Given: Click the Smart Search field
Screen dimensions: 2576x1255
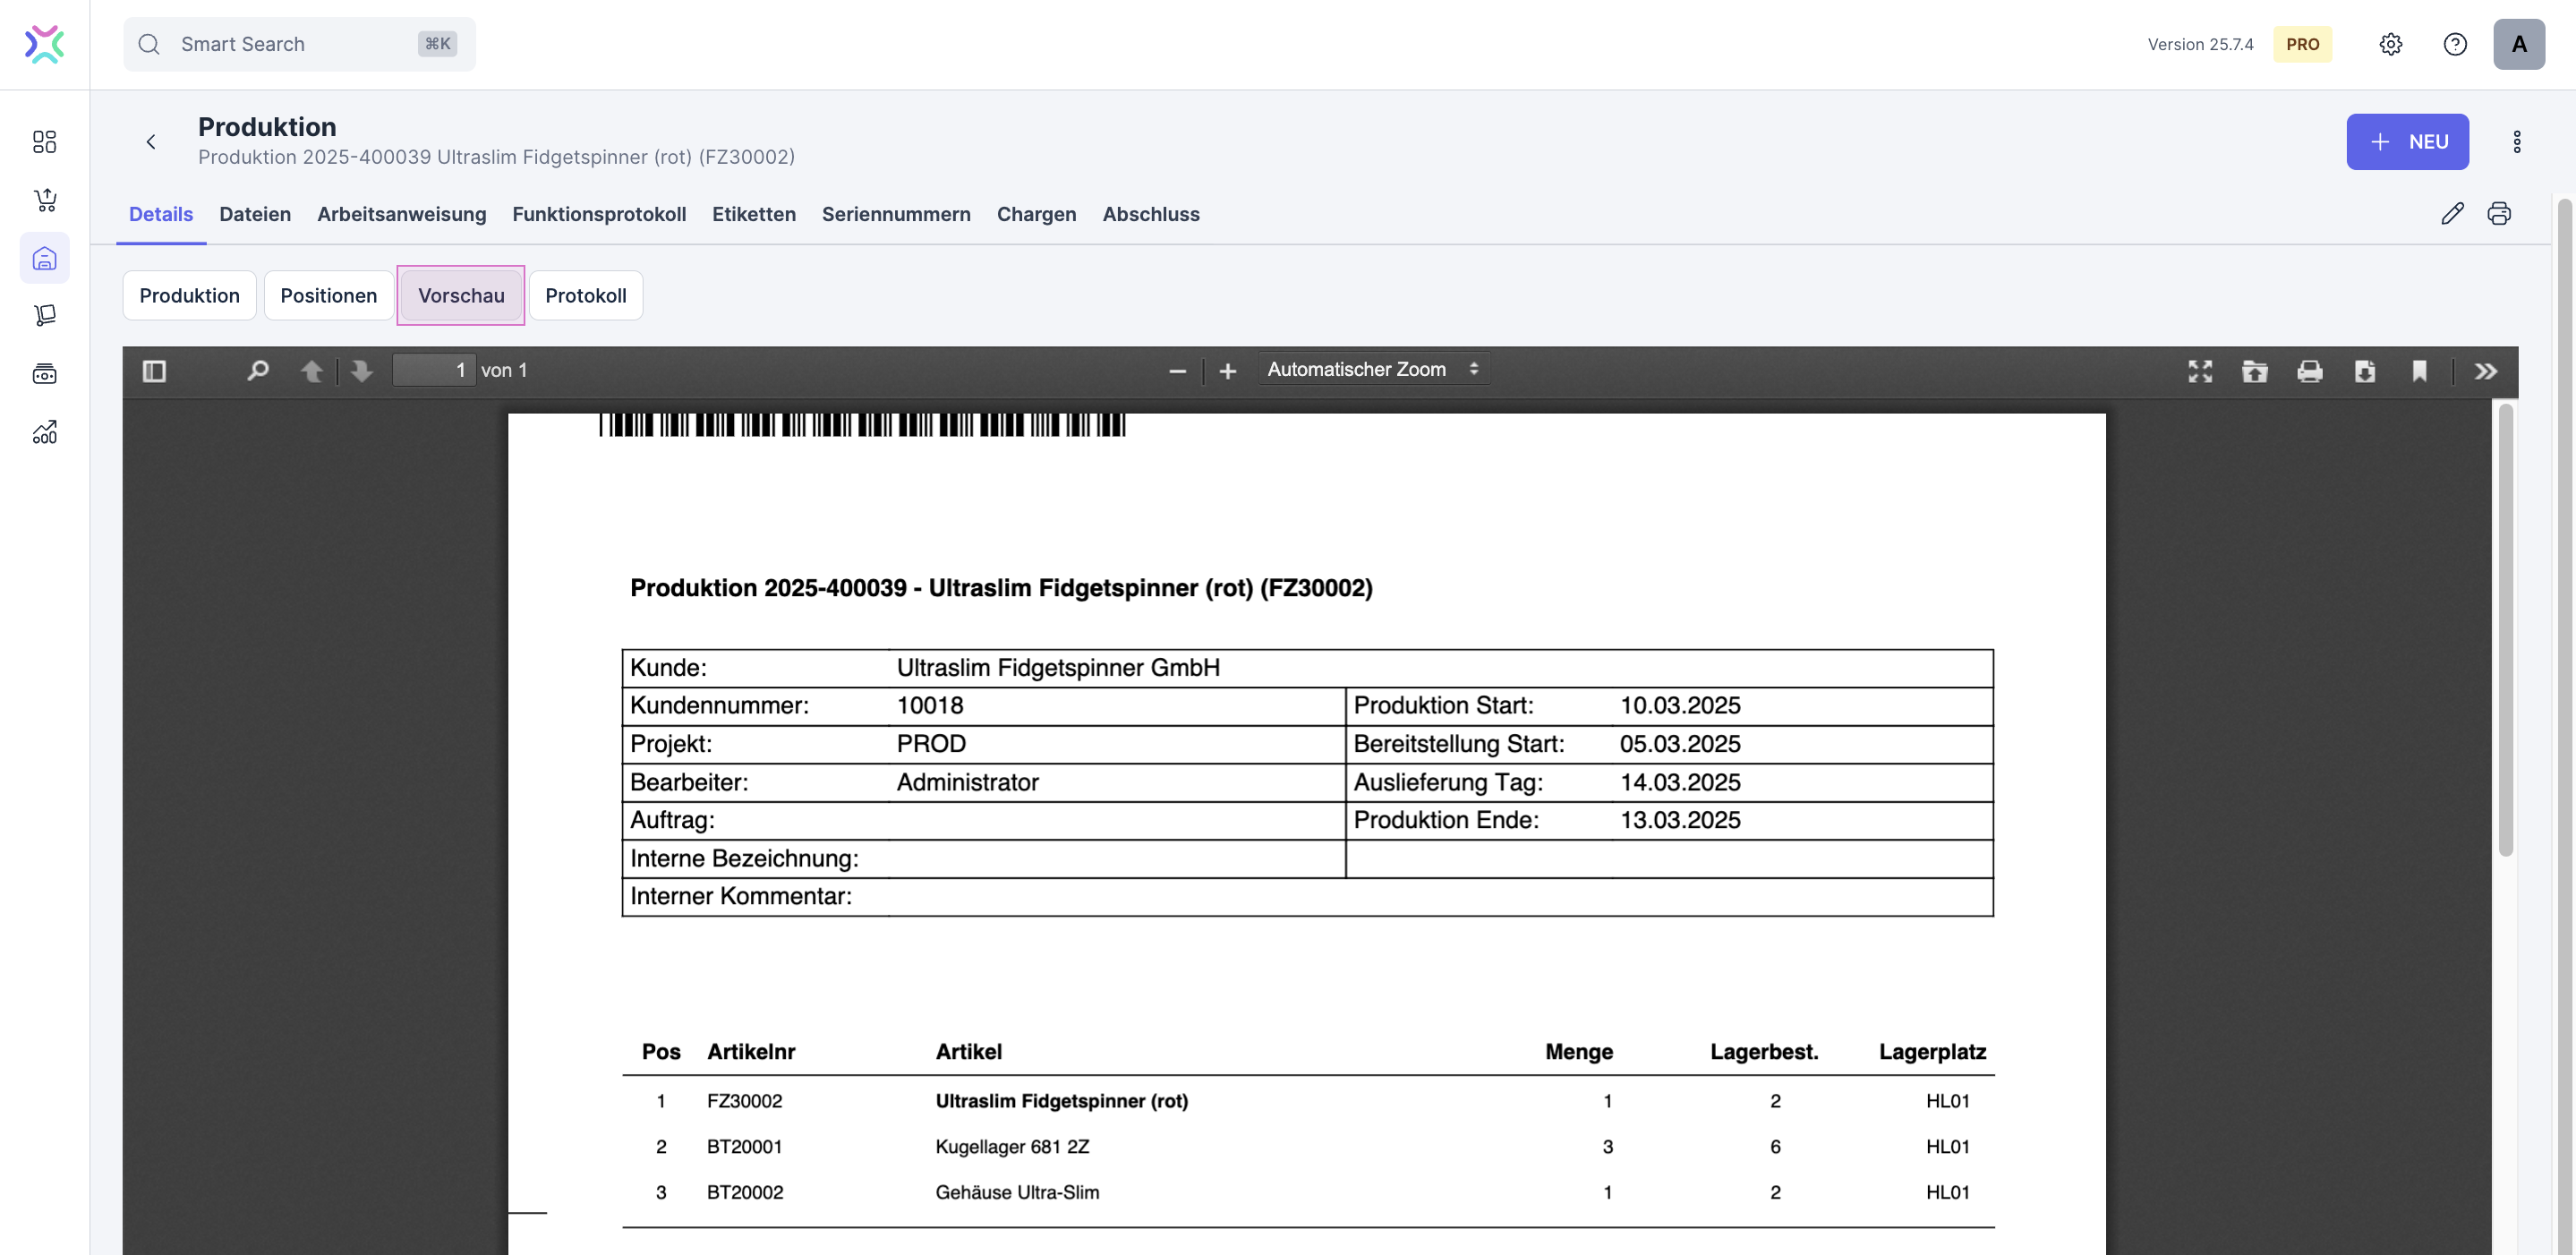Looking at the screenshot, I should (298, 44).
